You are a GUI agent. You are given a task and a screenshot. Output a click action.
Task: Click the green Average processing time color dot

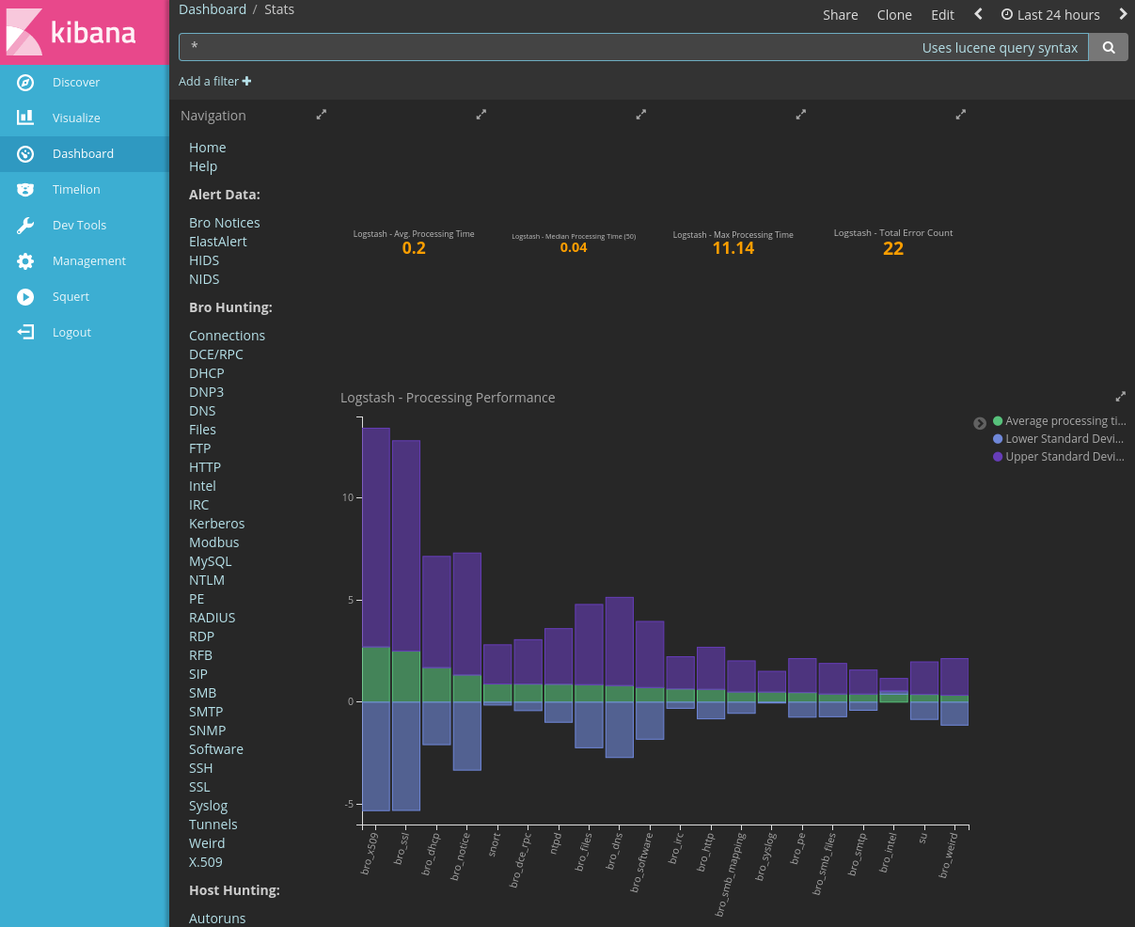click(998, 420)
